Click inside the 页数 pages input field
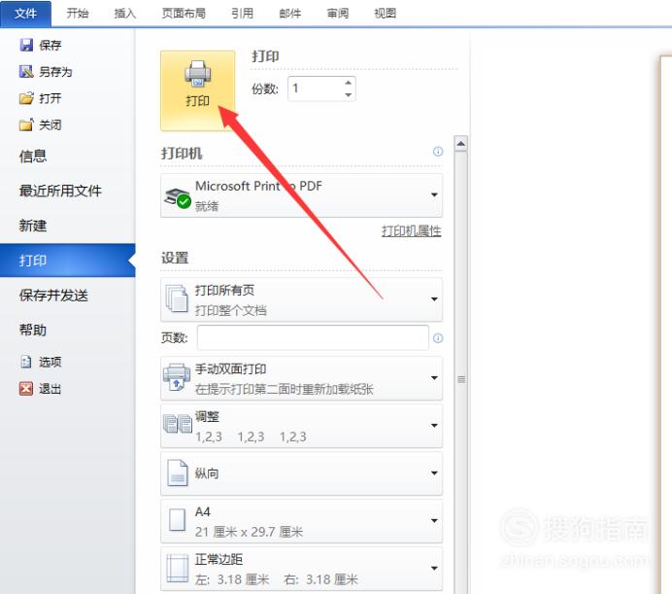 click(x=313, y=337)
